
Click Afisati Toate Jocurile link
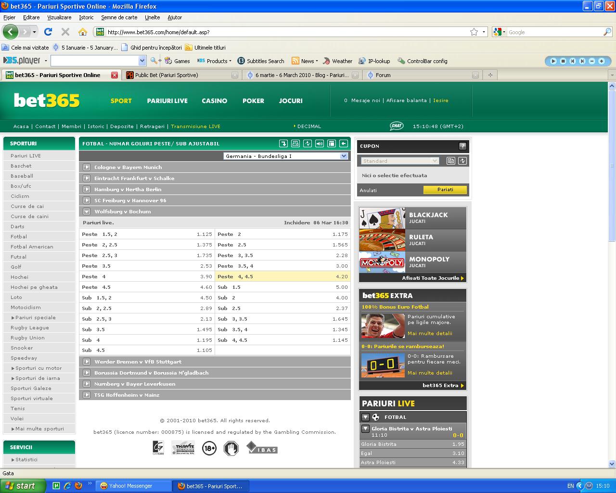(433, 278)
